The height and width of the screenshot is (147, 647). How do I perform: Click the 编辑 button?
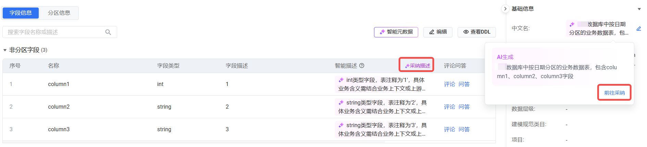click(x=438, y=32)
